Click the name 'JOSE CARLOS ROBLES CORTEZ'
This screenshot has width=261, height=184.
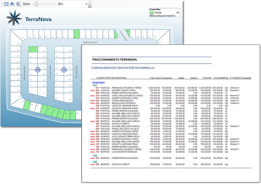pos(127,95)
